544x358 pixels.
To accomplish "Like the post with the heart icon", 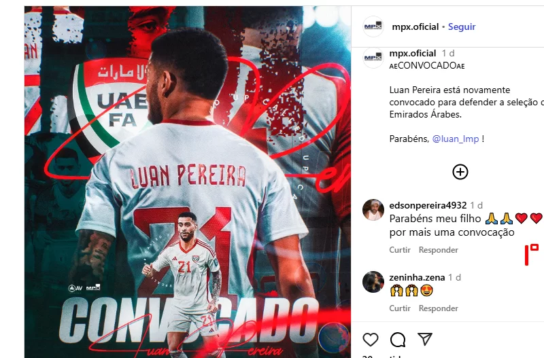I will 370,339.
